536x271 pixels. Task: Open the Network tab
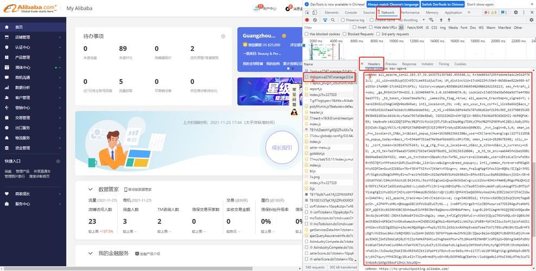pos(388,12)
